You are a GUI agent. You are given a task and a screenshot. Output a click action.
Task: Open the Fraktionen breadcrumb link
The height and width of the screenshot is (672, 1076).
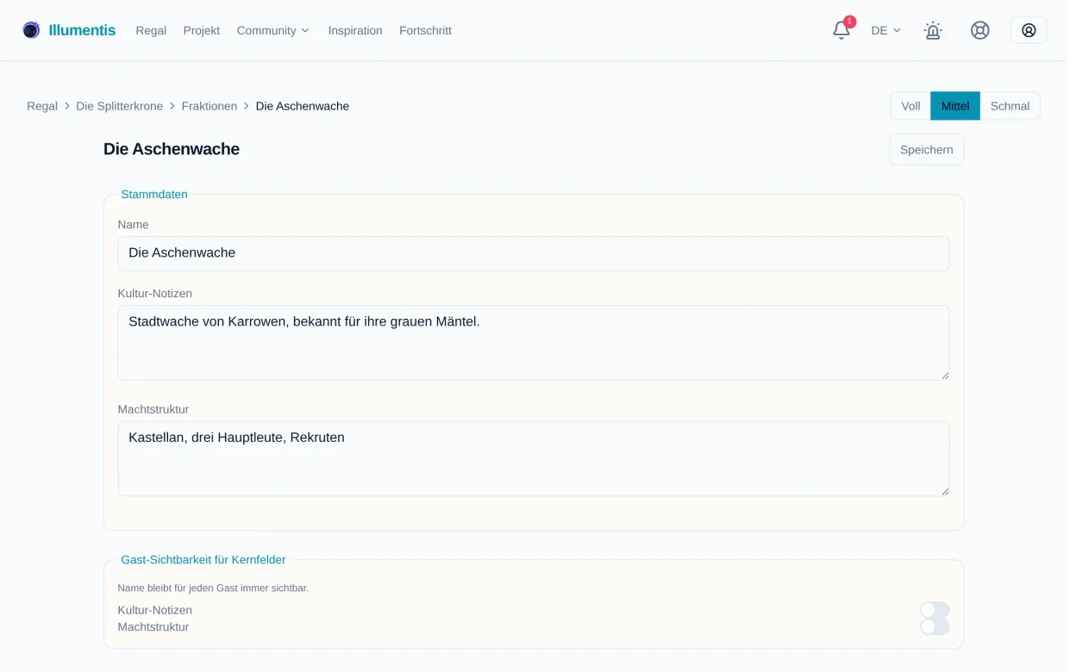[210, 106]
